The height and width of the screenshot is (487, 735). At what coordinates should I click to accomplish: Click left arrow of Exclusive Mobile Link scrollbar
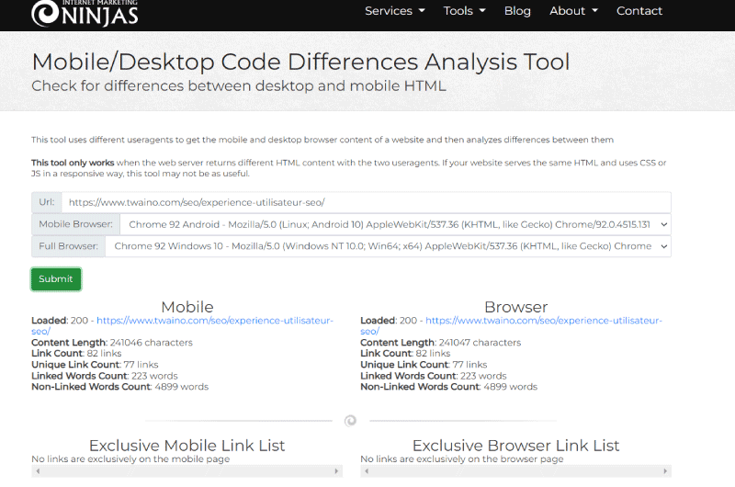tap(38, 471)
